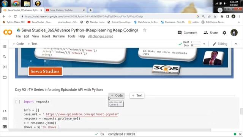The width and height of the screenshot is (243, 137).
Task: Add a text cell from the top toolbar
Action: point(32,44)
